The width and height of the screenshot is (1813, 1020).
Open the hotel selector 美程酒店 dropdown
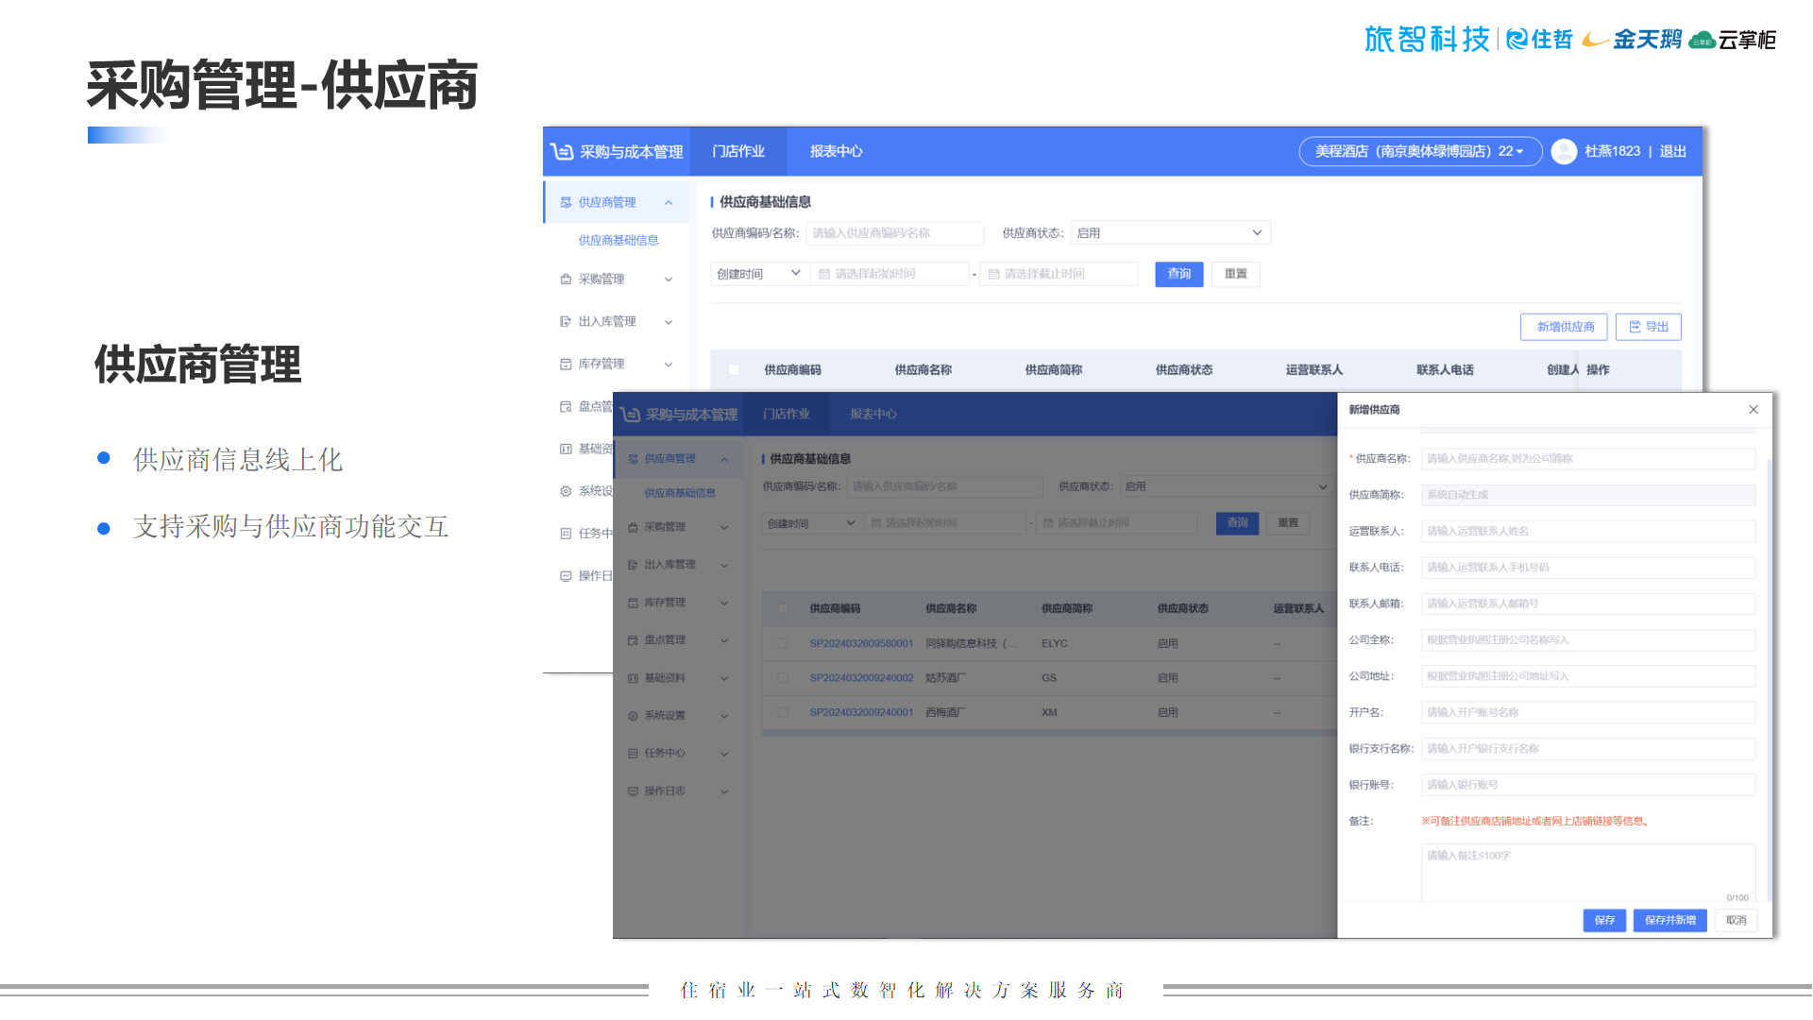pyautogui.click(x=1419, y=151)
